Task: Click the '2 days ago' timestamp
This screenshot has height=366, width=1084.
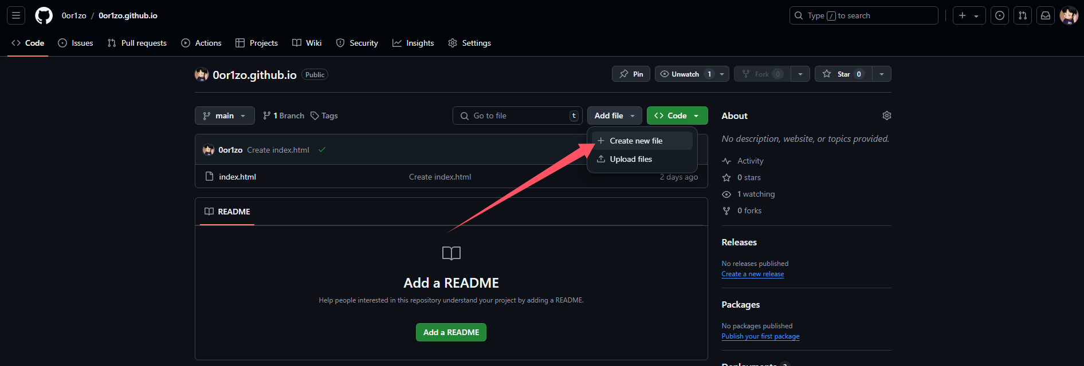Action: (x=679, y=177)
